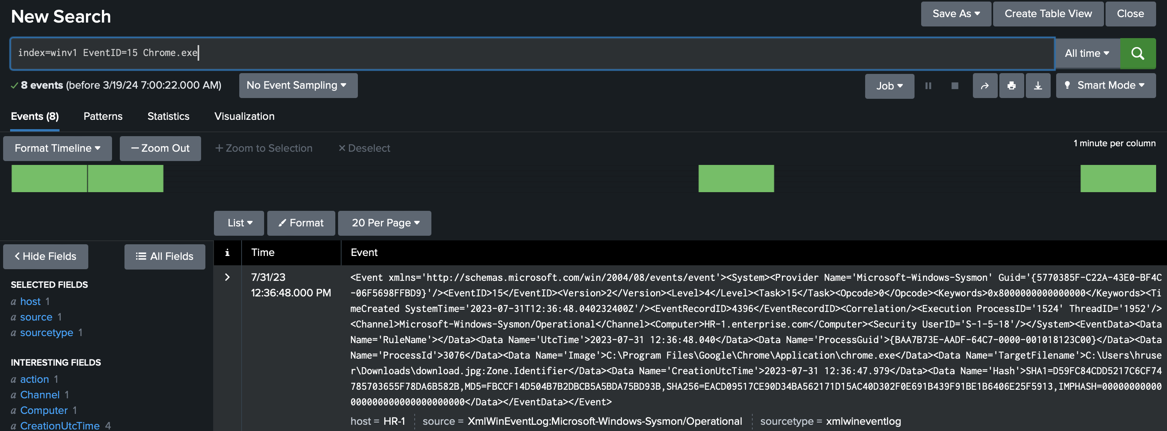Switch to the Statistics tab
The image size is (1167, 431).
click(x=168, y=116)
